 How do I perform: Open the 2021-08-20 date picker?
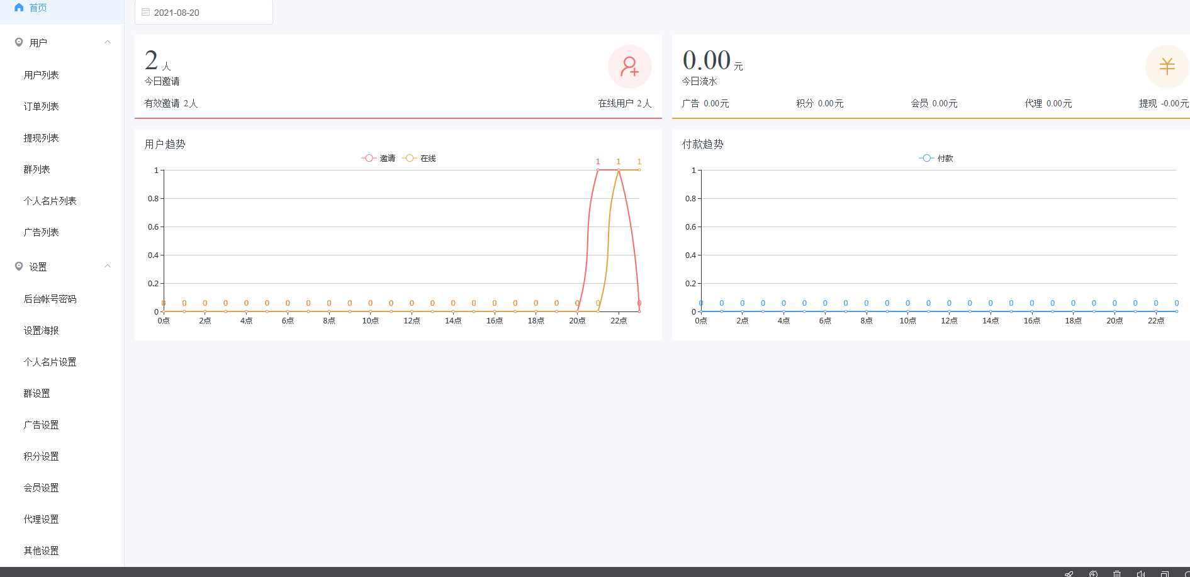click(x=203, y=12)
